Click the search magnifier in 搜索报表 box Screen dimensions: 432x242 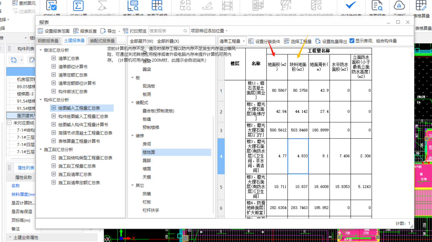click(185, 31)
